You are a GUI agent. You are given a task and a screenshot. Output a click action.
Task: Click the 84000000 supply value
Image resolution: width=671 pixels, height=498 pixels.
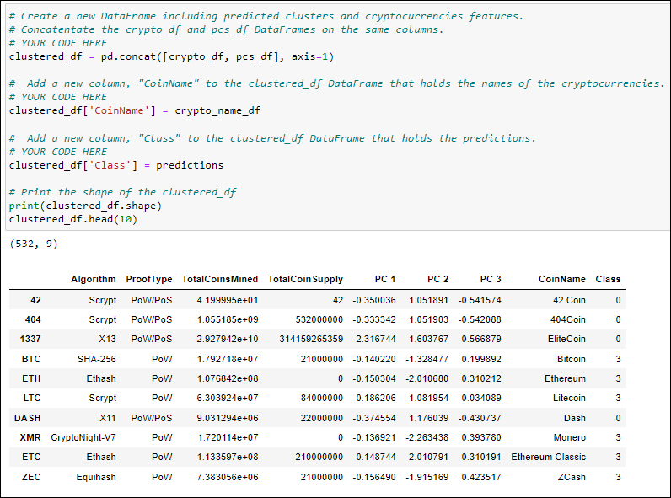tap(322, 398)
